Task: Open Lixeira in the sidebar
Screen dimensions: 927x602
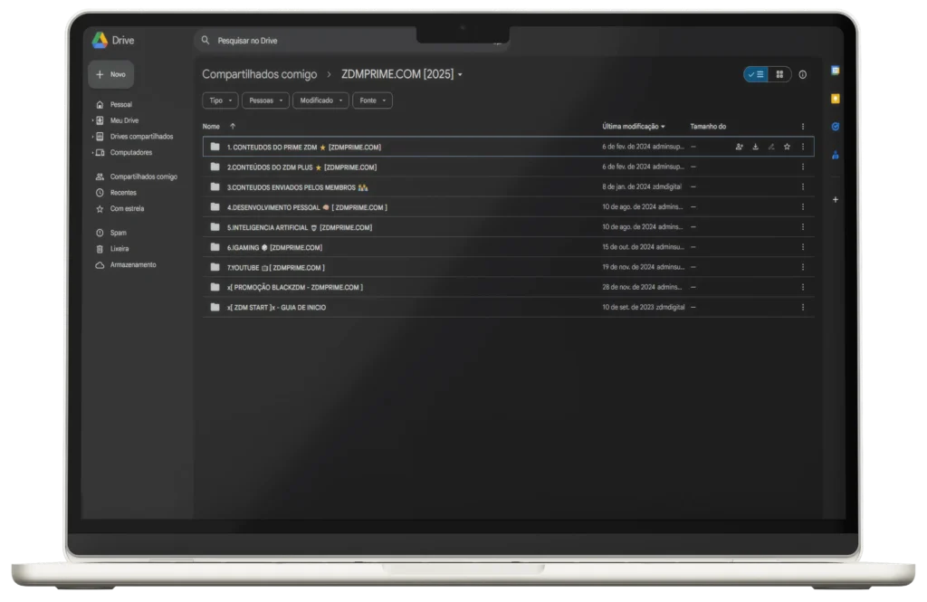Action: (119, 249)
